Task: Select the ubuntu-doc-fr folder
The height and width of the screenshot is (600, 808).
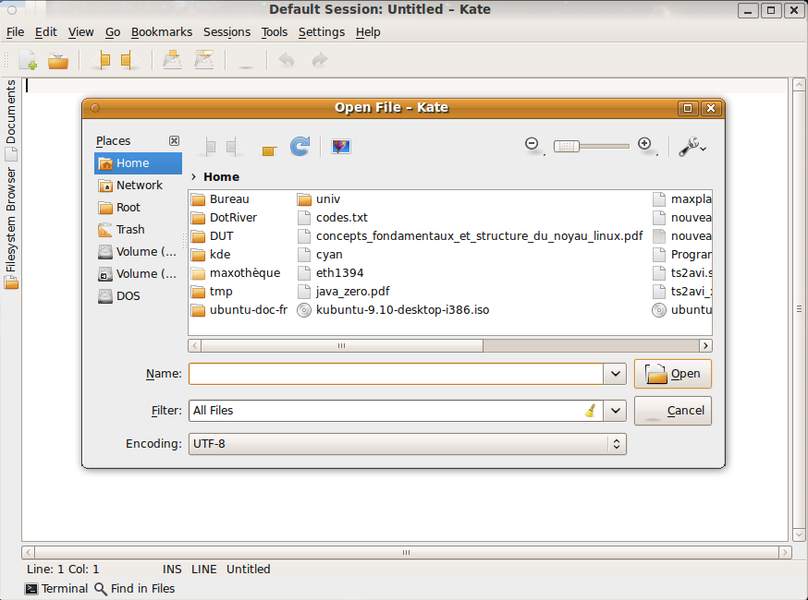Action: point(239,310)
